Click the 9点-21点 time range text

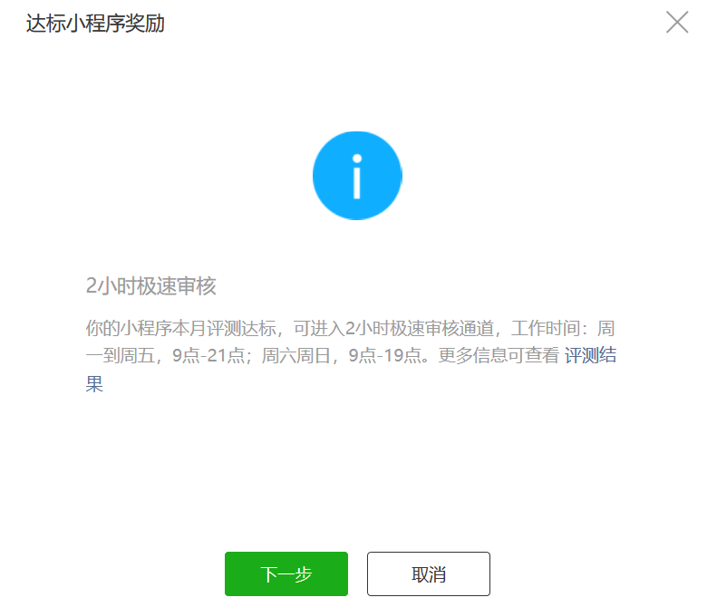point(208,355)
